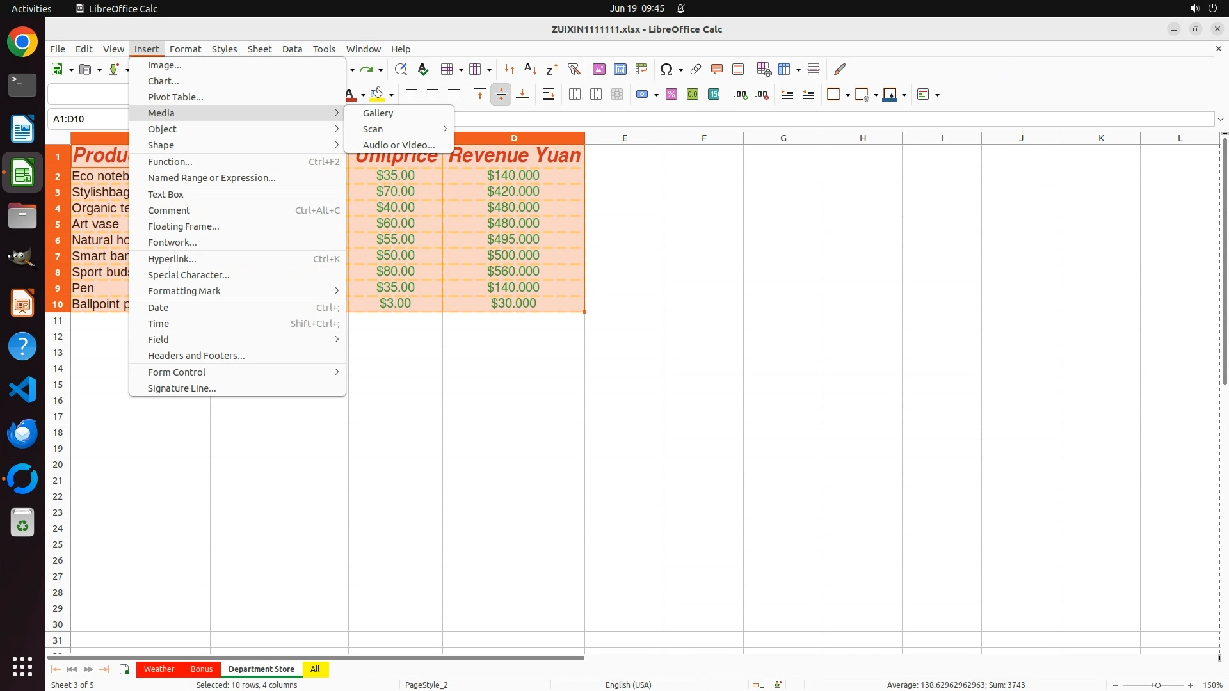Open Thunderbird from the dock
This screenshot has width=1229, height=691.
click(x=22, y=434)
